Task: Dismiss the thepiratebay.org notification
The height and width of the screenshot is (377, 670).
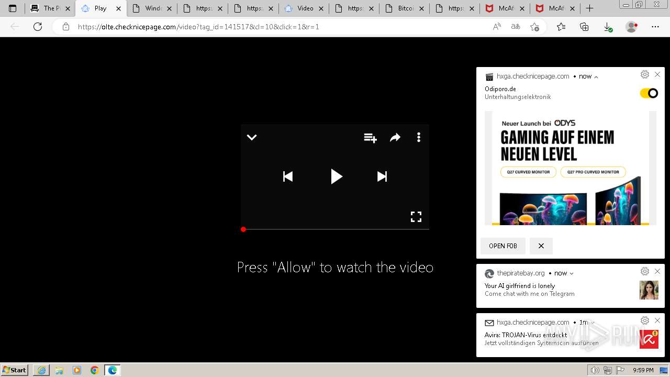Action: 657,271
